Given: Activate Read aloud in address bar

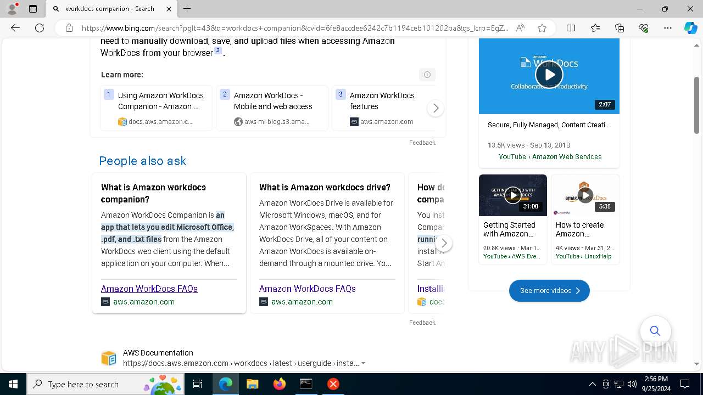Looking at the screenshot, I should point(520,28).
